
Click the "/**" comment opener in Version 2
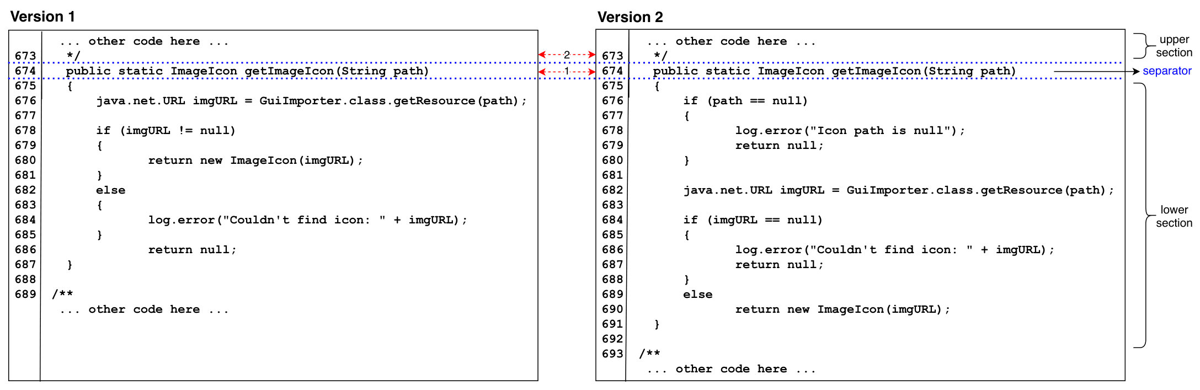coord(649,354)
